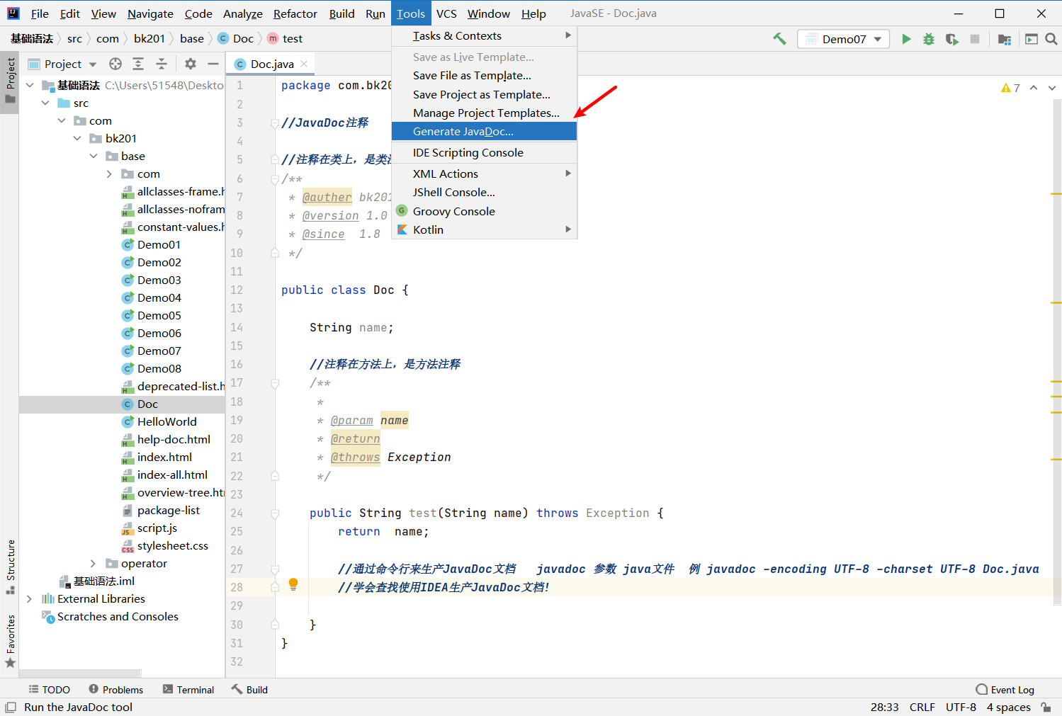The image size is (1062, 716).
Task: Switch to the Doc.java tab
Action: 272,64
